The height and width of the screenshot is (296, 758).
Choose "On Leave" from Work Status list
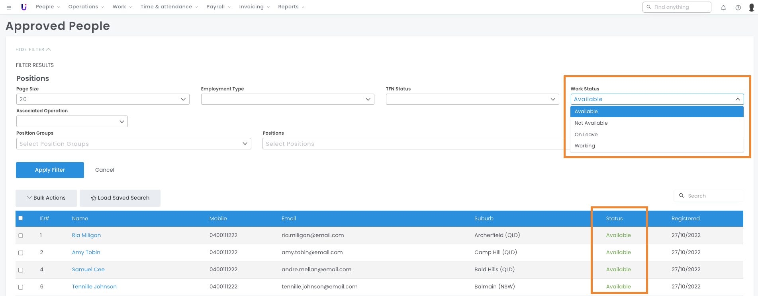point(586,135)
